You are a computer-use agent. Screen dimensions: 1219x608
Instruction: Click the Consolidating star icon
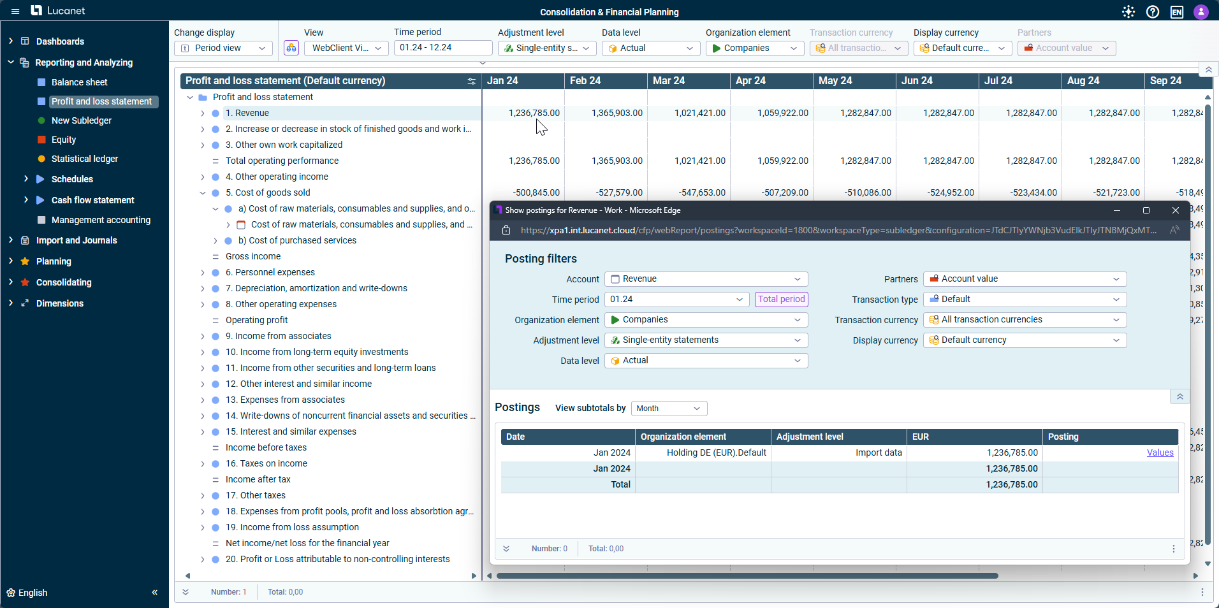click(x=25, y=282)
